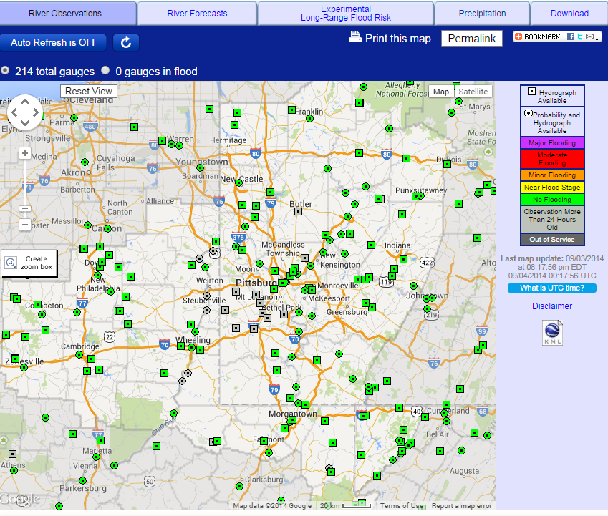Click What is UTC time? button
Screen dimensions: 608x516
pos(551,288)
